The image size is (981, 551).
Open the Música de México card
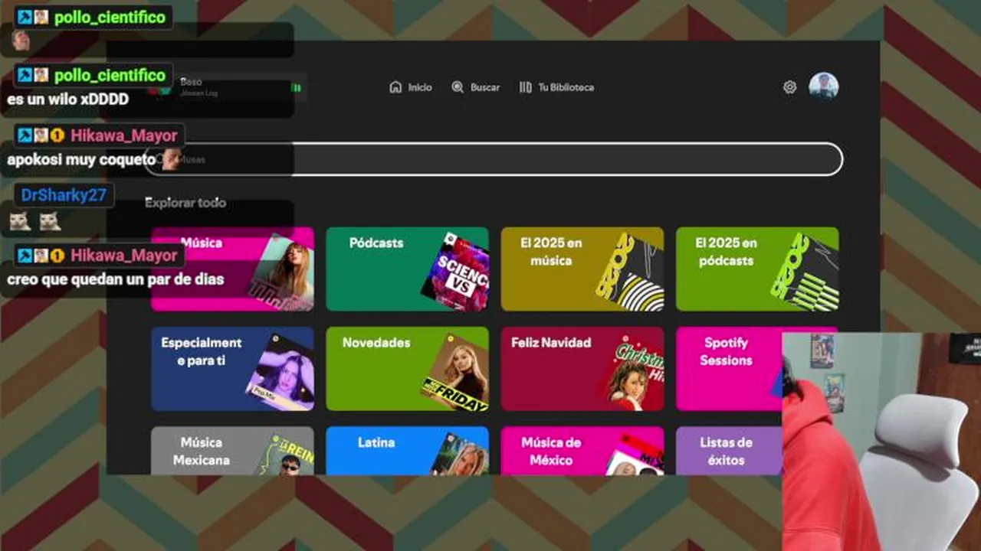[582, 451]
